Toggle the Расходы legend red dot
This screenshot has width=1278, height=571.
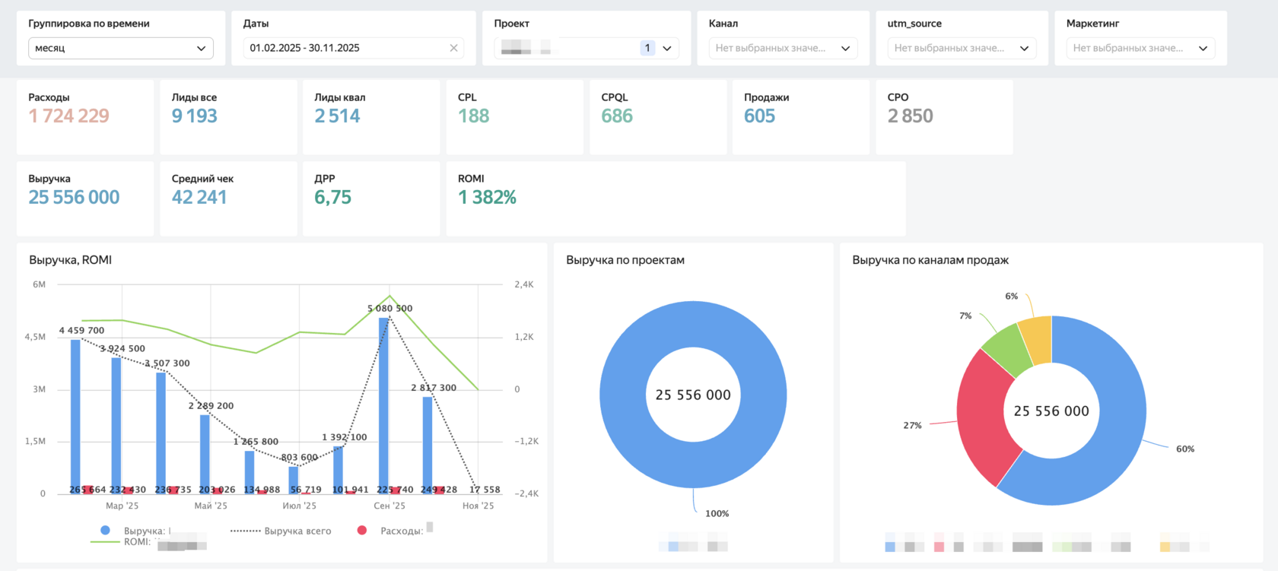[362, 531]
